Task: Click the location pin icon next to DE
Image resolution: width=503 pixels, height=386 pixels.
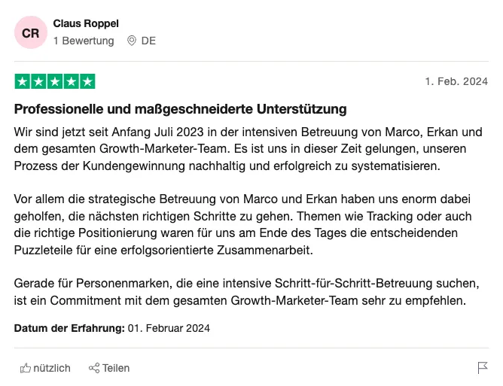Action: [x=132, y=41]
